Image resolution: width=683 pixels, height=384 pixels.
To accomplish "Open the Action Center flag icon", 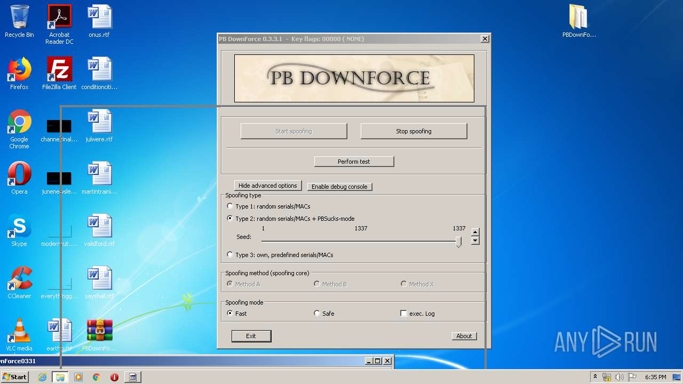I will coord(632,377).
